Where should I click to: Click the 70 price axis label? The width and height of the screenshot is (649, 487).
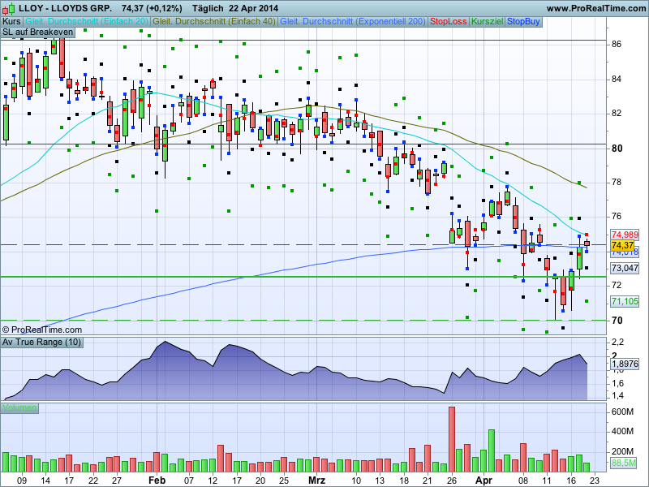point(617,321)
